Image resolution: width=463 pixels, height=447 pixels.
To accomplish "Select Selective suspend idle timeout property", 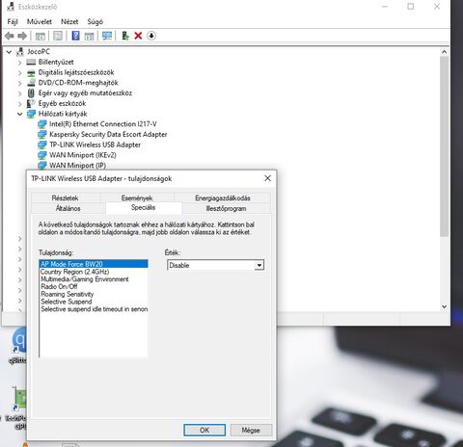I will (x=94, y=309).
